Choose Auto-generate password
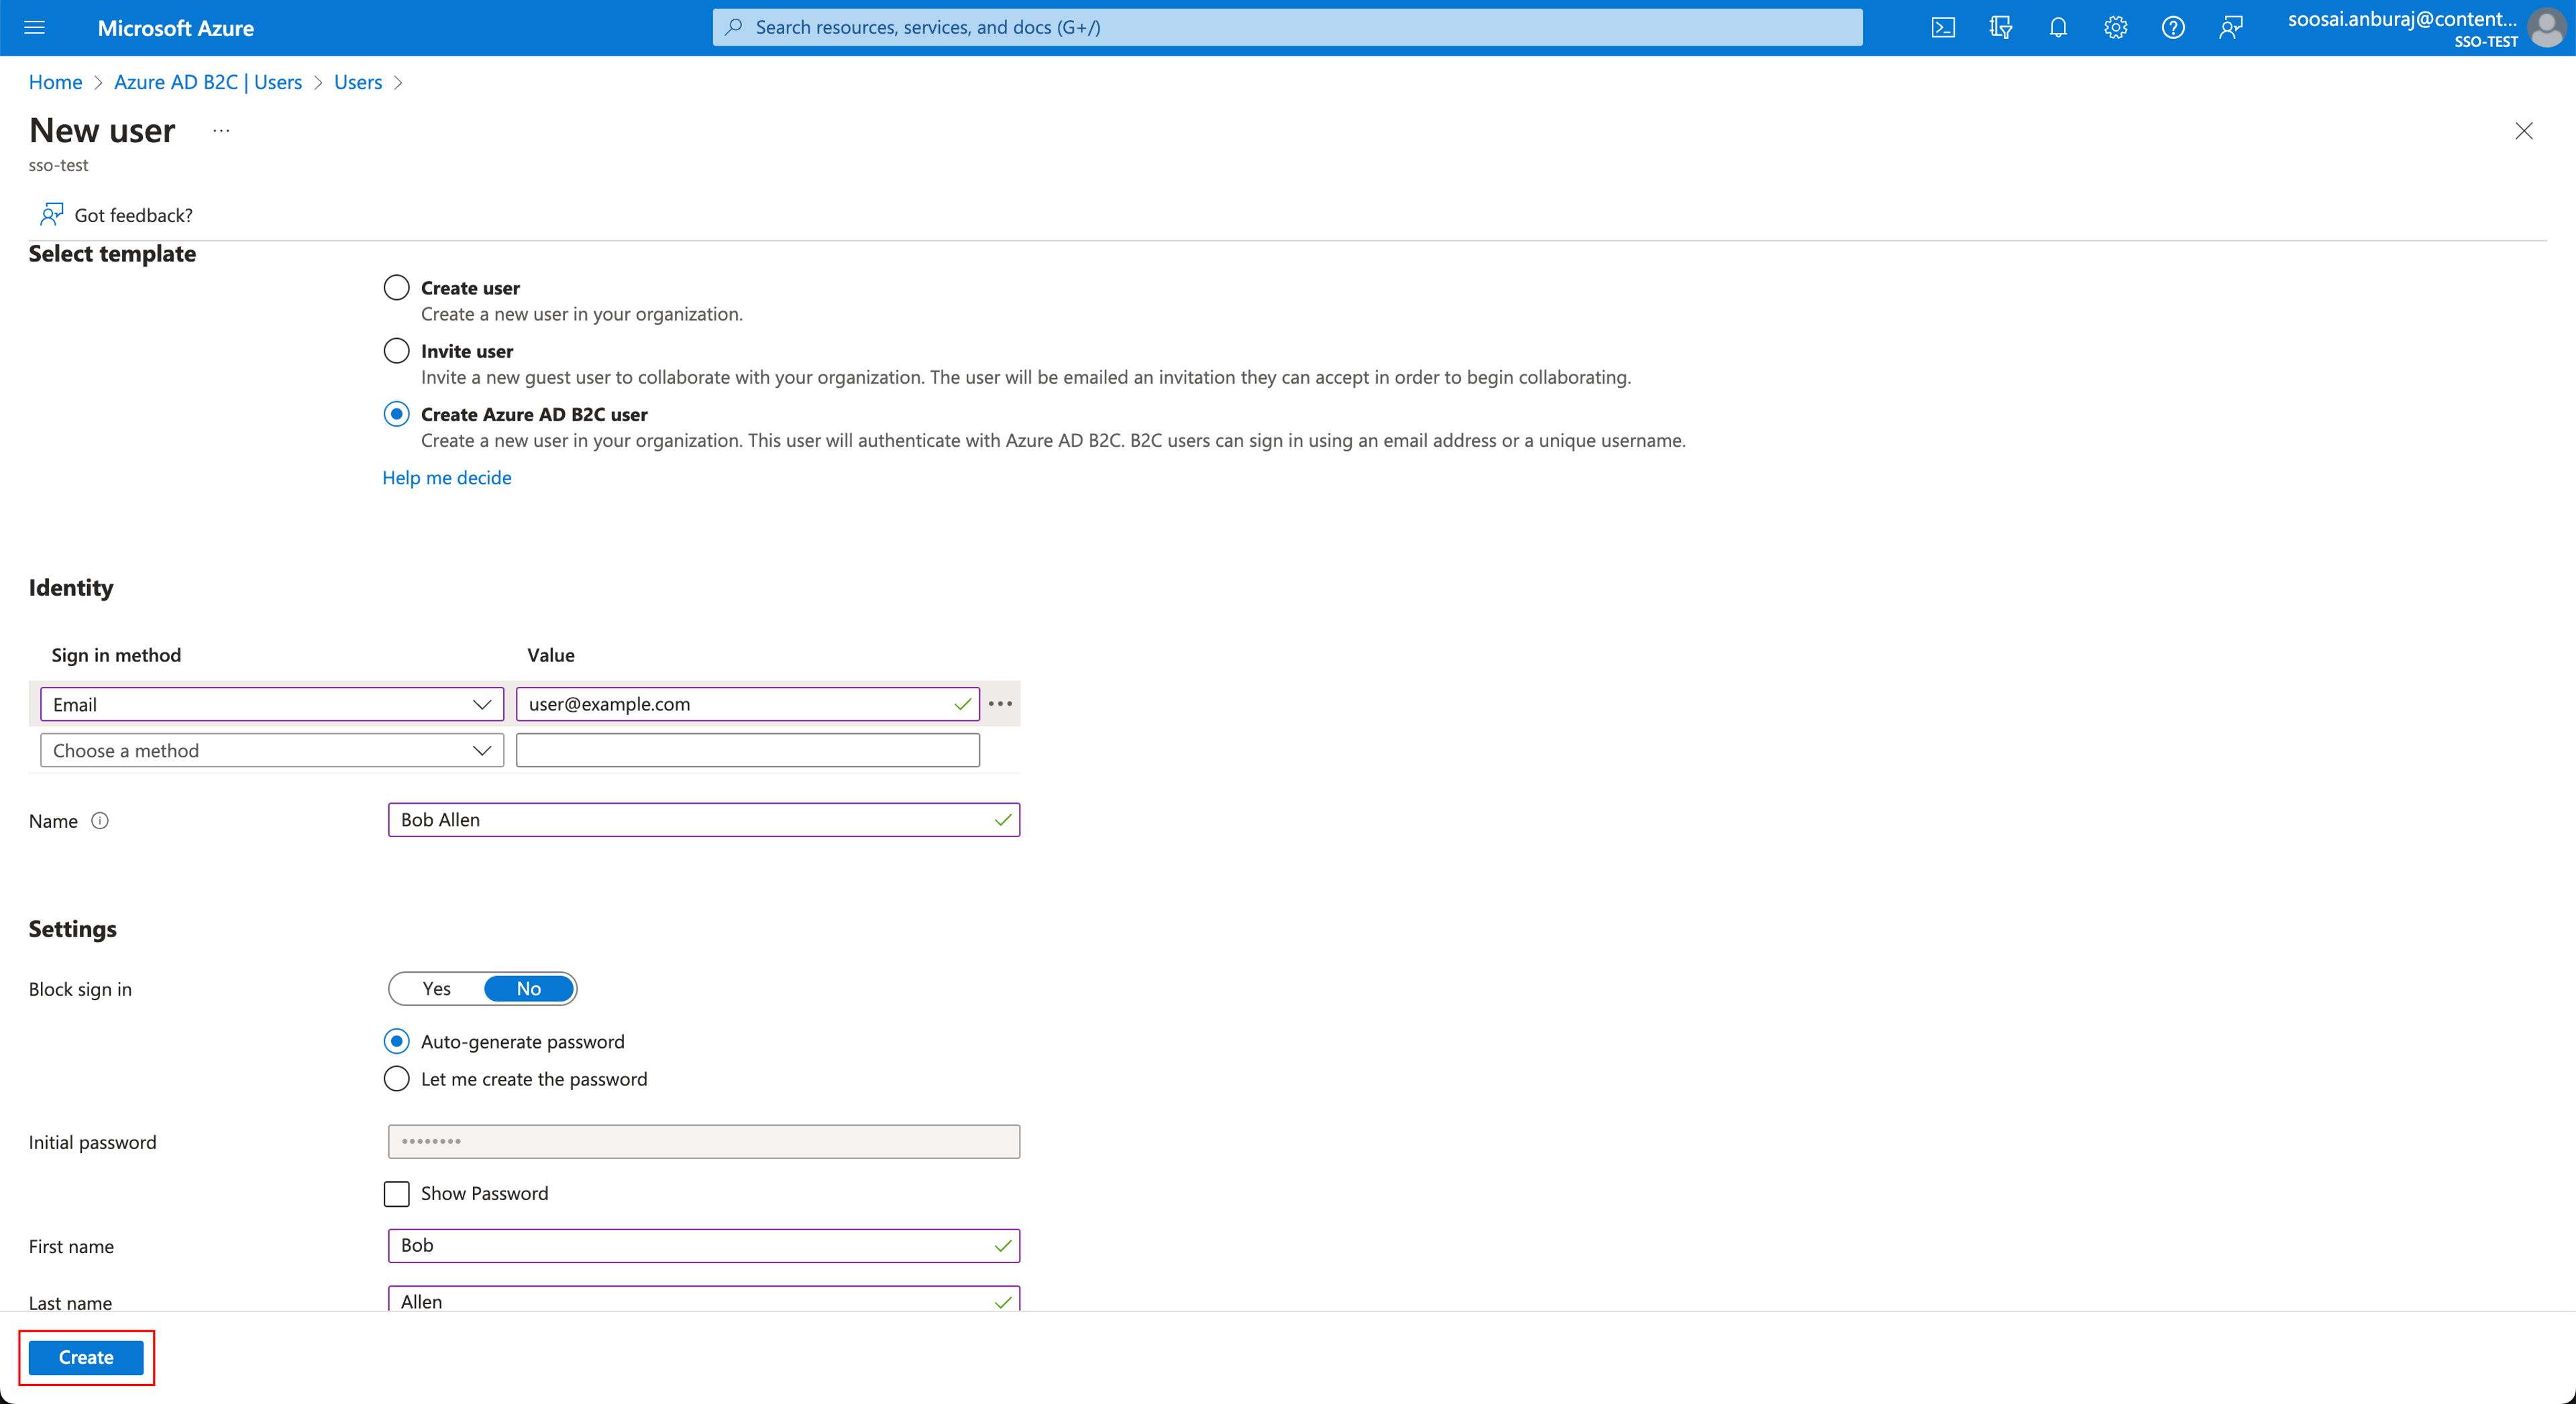Screen dimensions: 2576x1404 tap(397, 1041)
